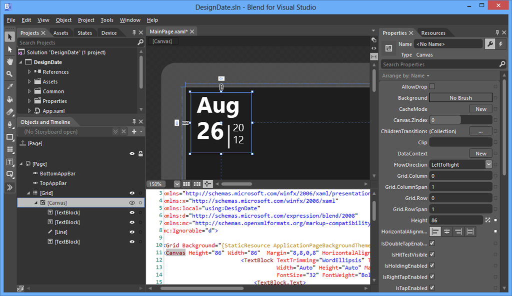Click New button for CacheMode

tap(480, 109)
